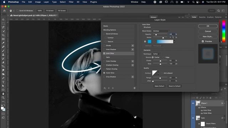Image resolution: width=228 pixels, height=128 pixels.
Task: Switch to the Swatches tab
Action: coord(202,17)
